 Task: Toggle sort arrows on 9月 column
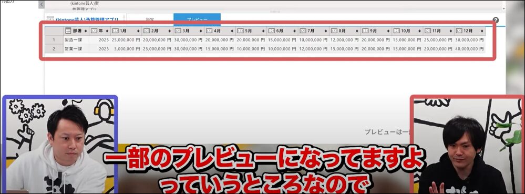click(388, 31)
